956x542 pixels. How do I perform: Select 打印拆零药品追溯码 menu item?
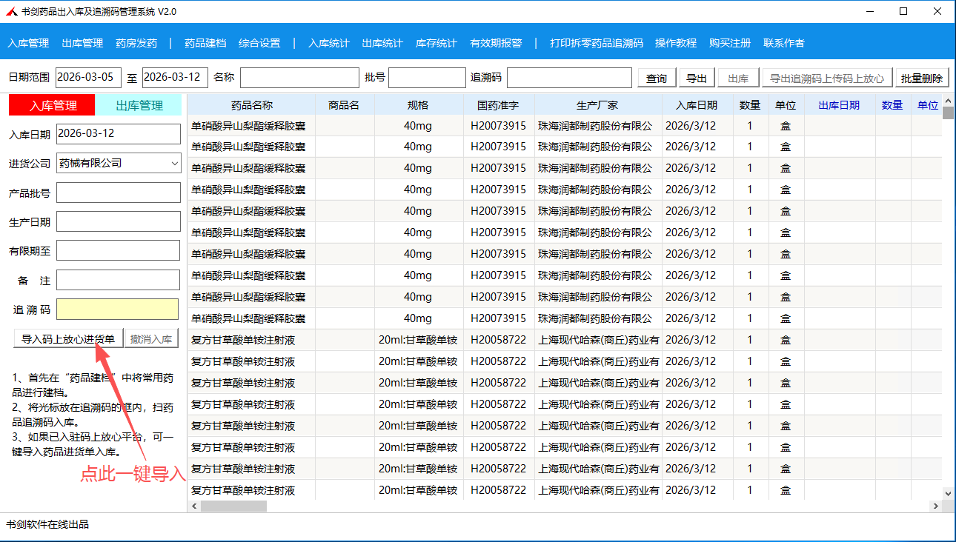tap(596, 43)
